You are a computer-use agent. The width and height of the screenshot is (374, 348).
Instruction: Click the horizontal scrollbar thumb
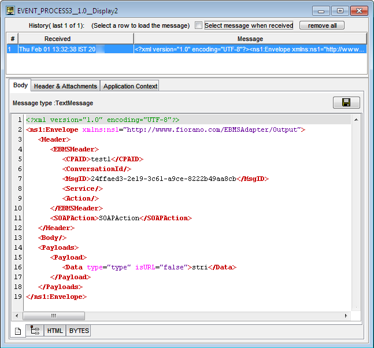[54, 316]
